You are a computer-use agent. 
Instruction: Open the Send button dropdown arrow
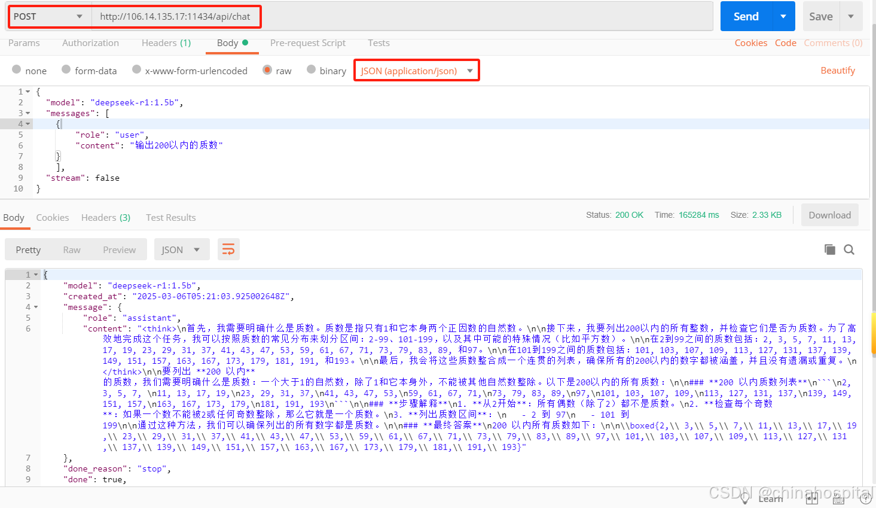tap(783, 16)
